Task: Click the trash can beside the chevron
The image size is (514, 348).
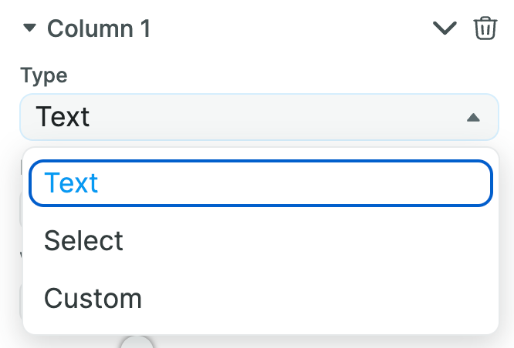Action: (x=485, y=28)
